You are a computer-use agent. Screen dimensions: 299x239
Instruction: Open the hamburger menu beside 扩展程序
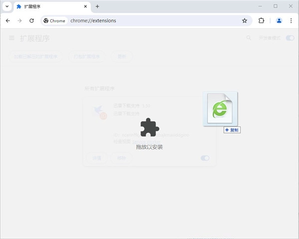tap(11, 38)
